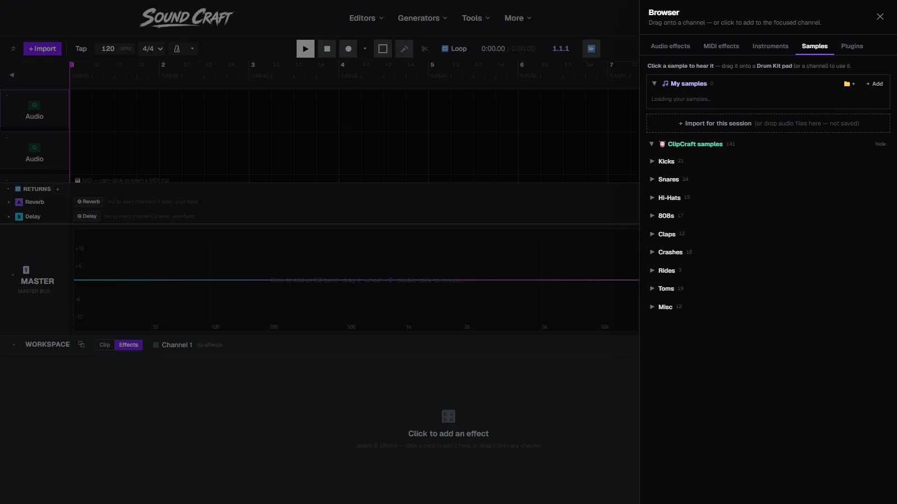Viewport: 897px width, 504px height.
Task: Switch workspace to the Effects view
Action: click(x=128, y=345)
